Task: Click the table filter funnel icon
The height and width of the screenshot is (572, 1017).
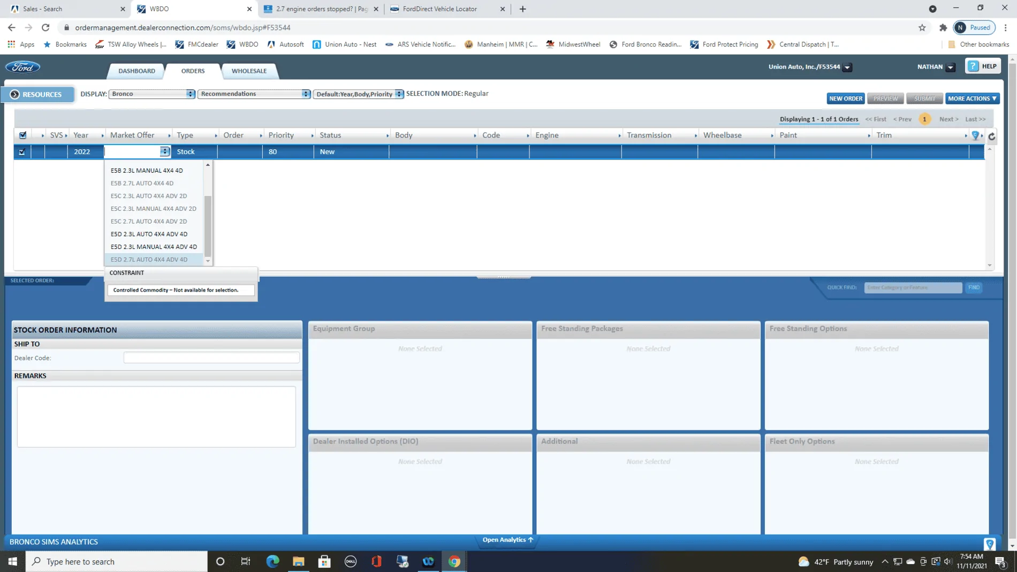Action: pyautogui.click(x=975, y=135)
